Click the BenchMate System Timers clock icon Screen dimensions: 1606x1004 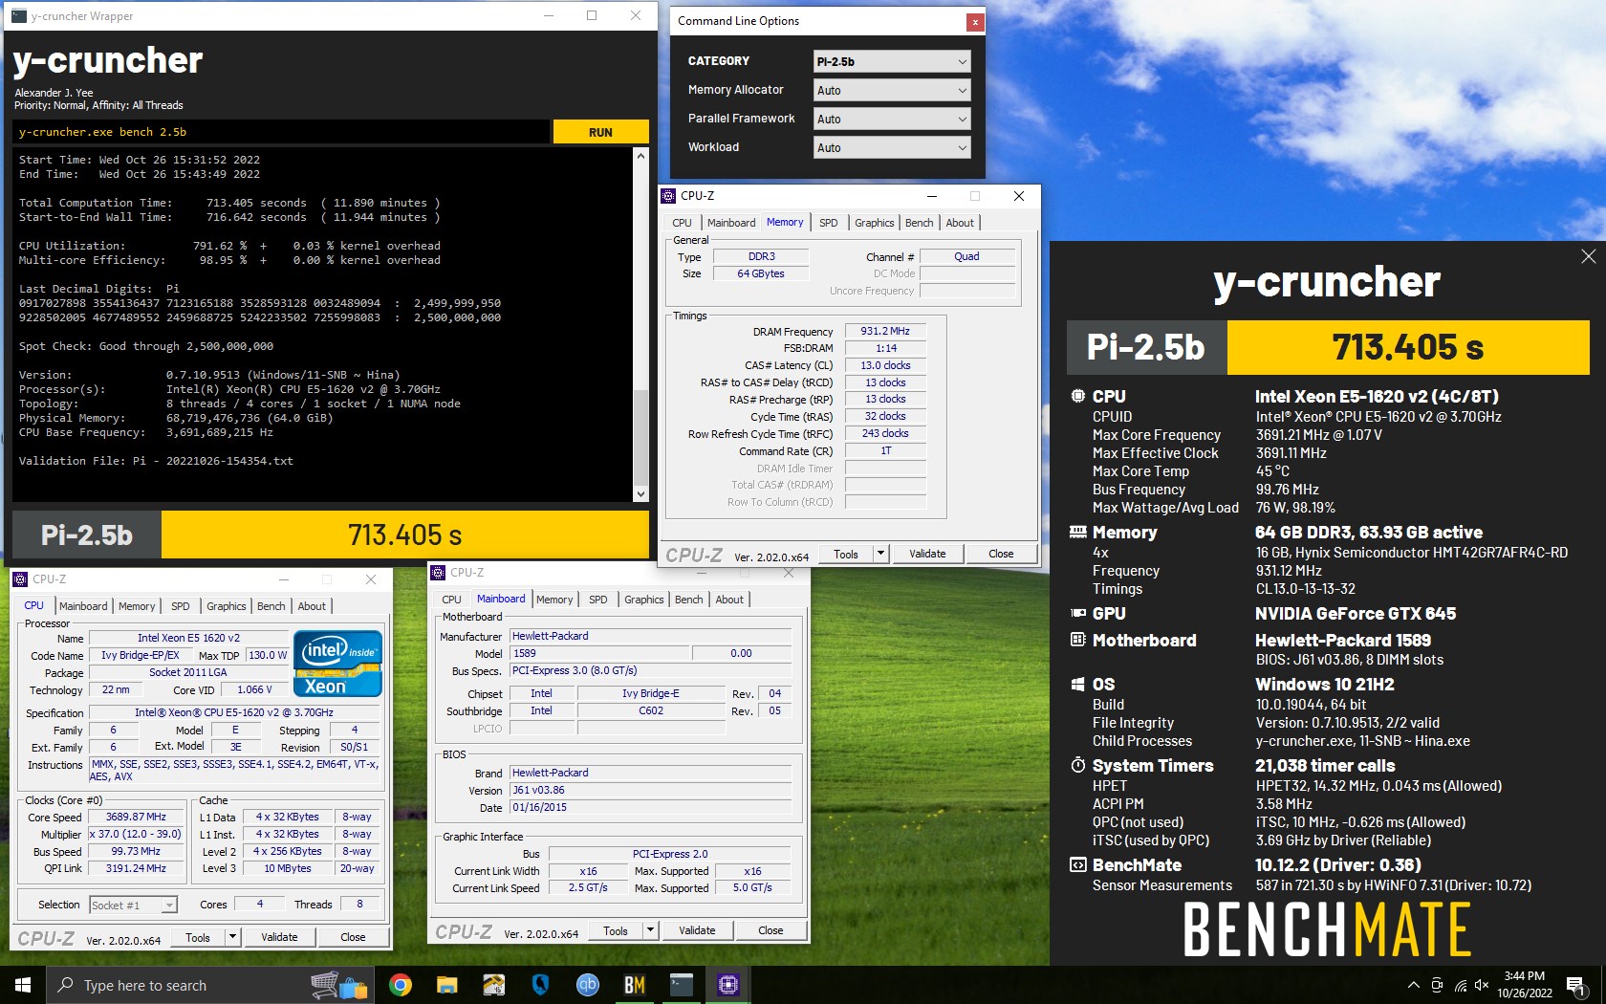tap(1077, 765)
